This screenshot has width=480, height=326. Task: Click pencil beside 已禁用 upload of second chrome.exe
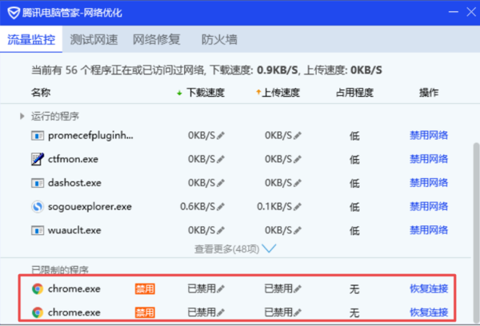coord(299,312)
